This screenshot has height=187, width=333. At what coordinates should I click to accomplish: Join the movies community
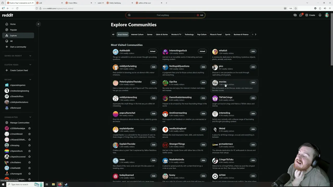tap(253, 82)
